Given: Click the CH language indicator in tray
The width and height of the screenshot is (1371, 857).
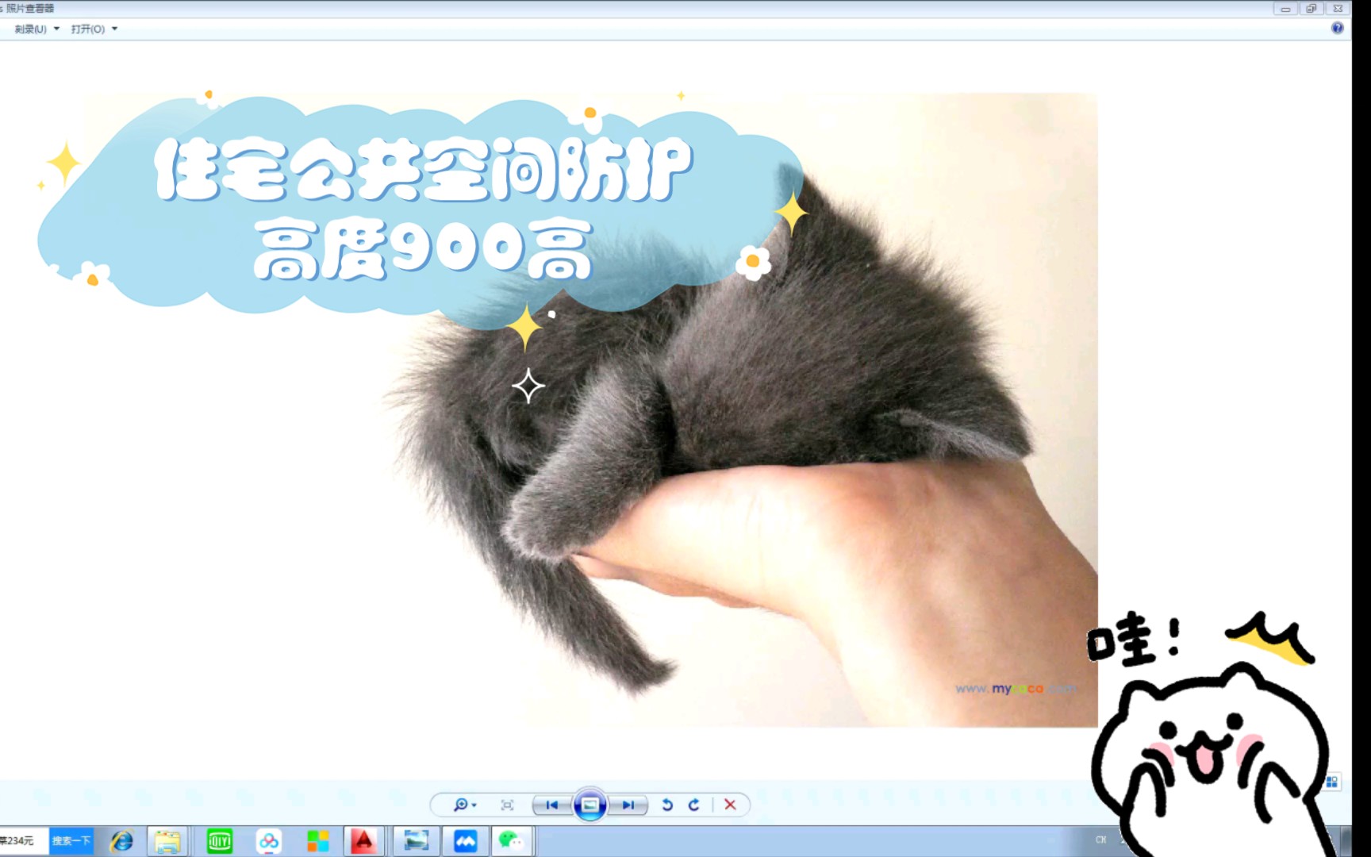Looking at the screenshot, I should 1100,840.
